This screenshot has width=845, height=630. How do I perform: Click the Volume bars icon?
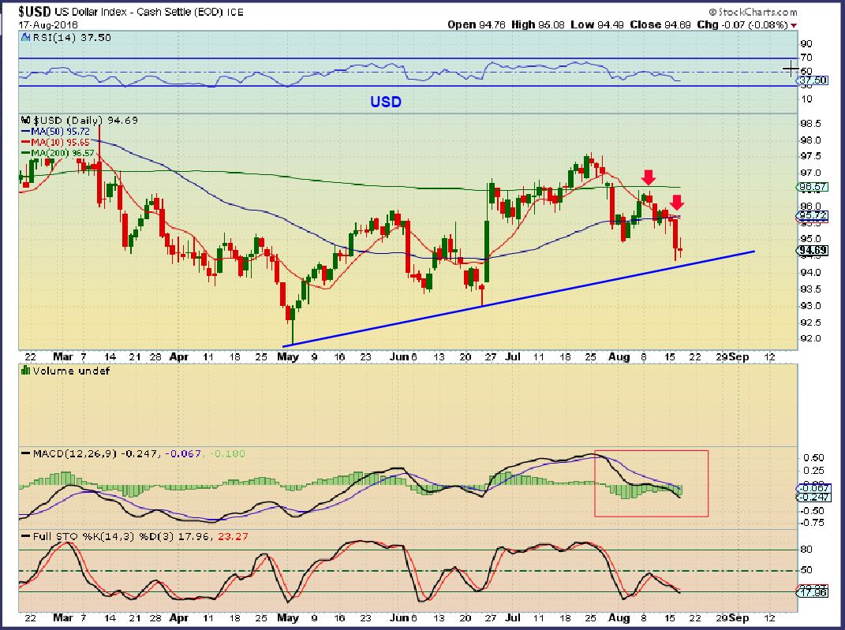pyautogui.click(x=24, y=370)
